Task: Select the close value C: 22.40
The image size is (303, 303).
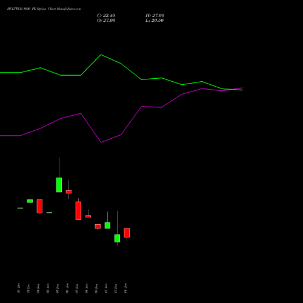Action: (x=106, y=16)
